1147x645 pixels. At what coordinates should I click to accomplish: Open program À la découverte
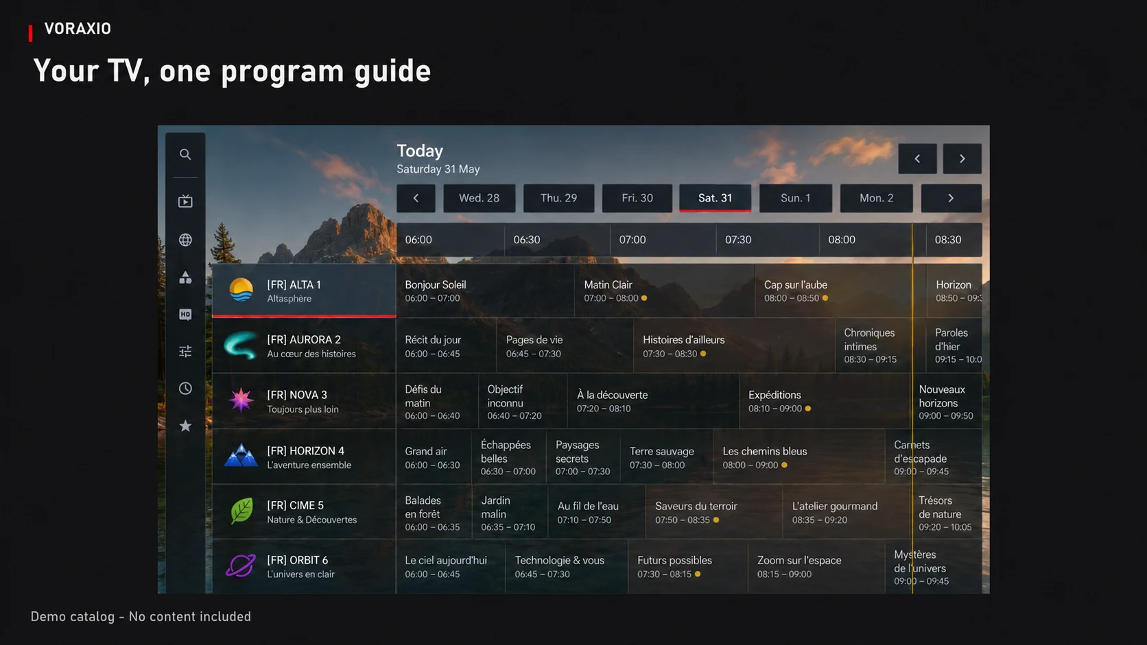pos(654,401)
